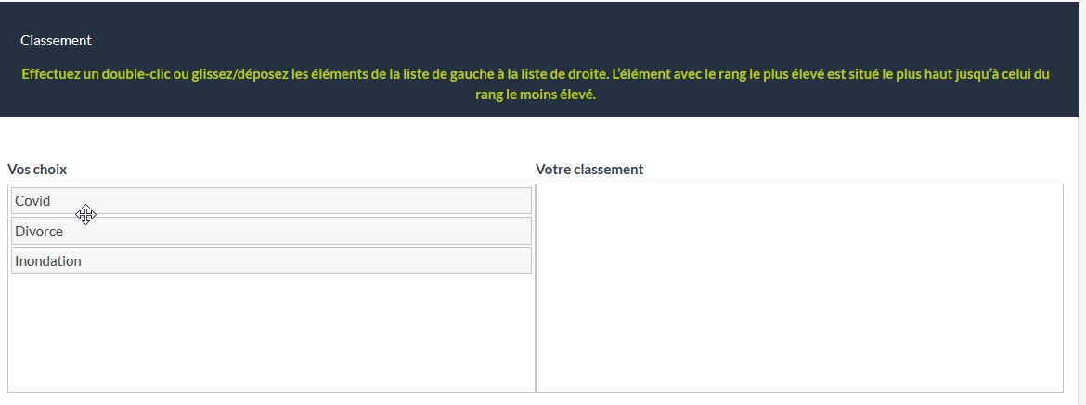This screenshot has height=405, width=1086.
Task: Click the "Vos choix" heading
Action: coord(37,170)
